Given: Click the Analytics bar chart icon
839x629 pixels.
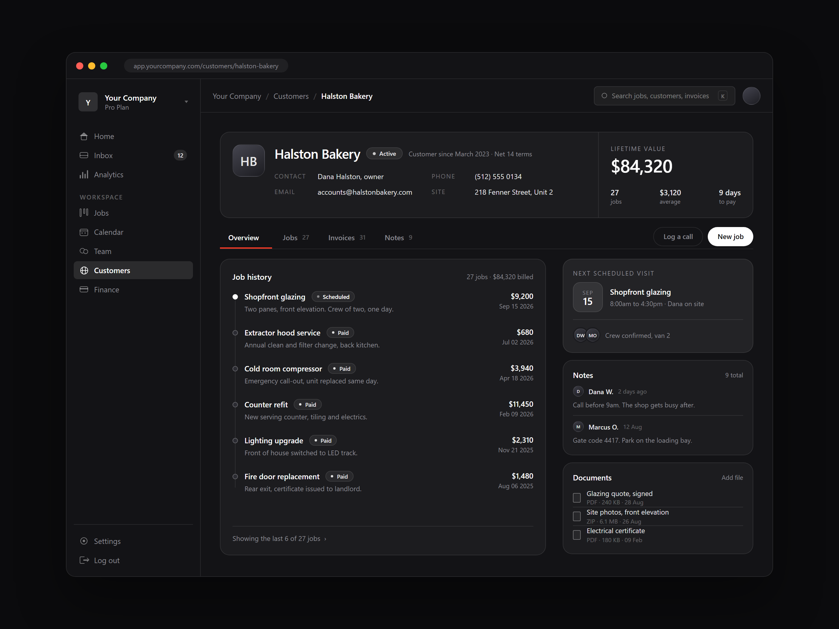Looking at the screenshot, I should tap(84, 174).
